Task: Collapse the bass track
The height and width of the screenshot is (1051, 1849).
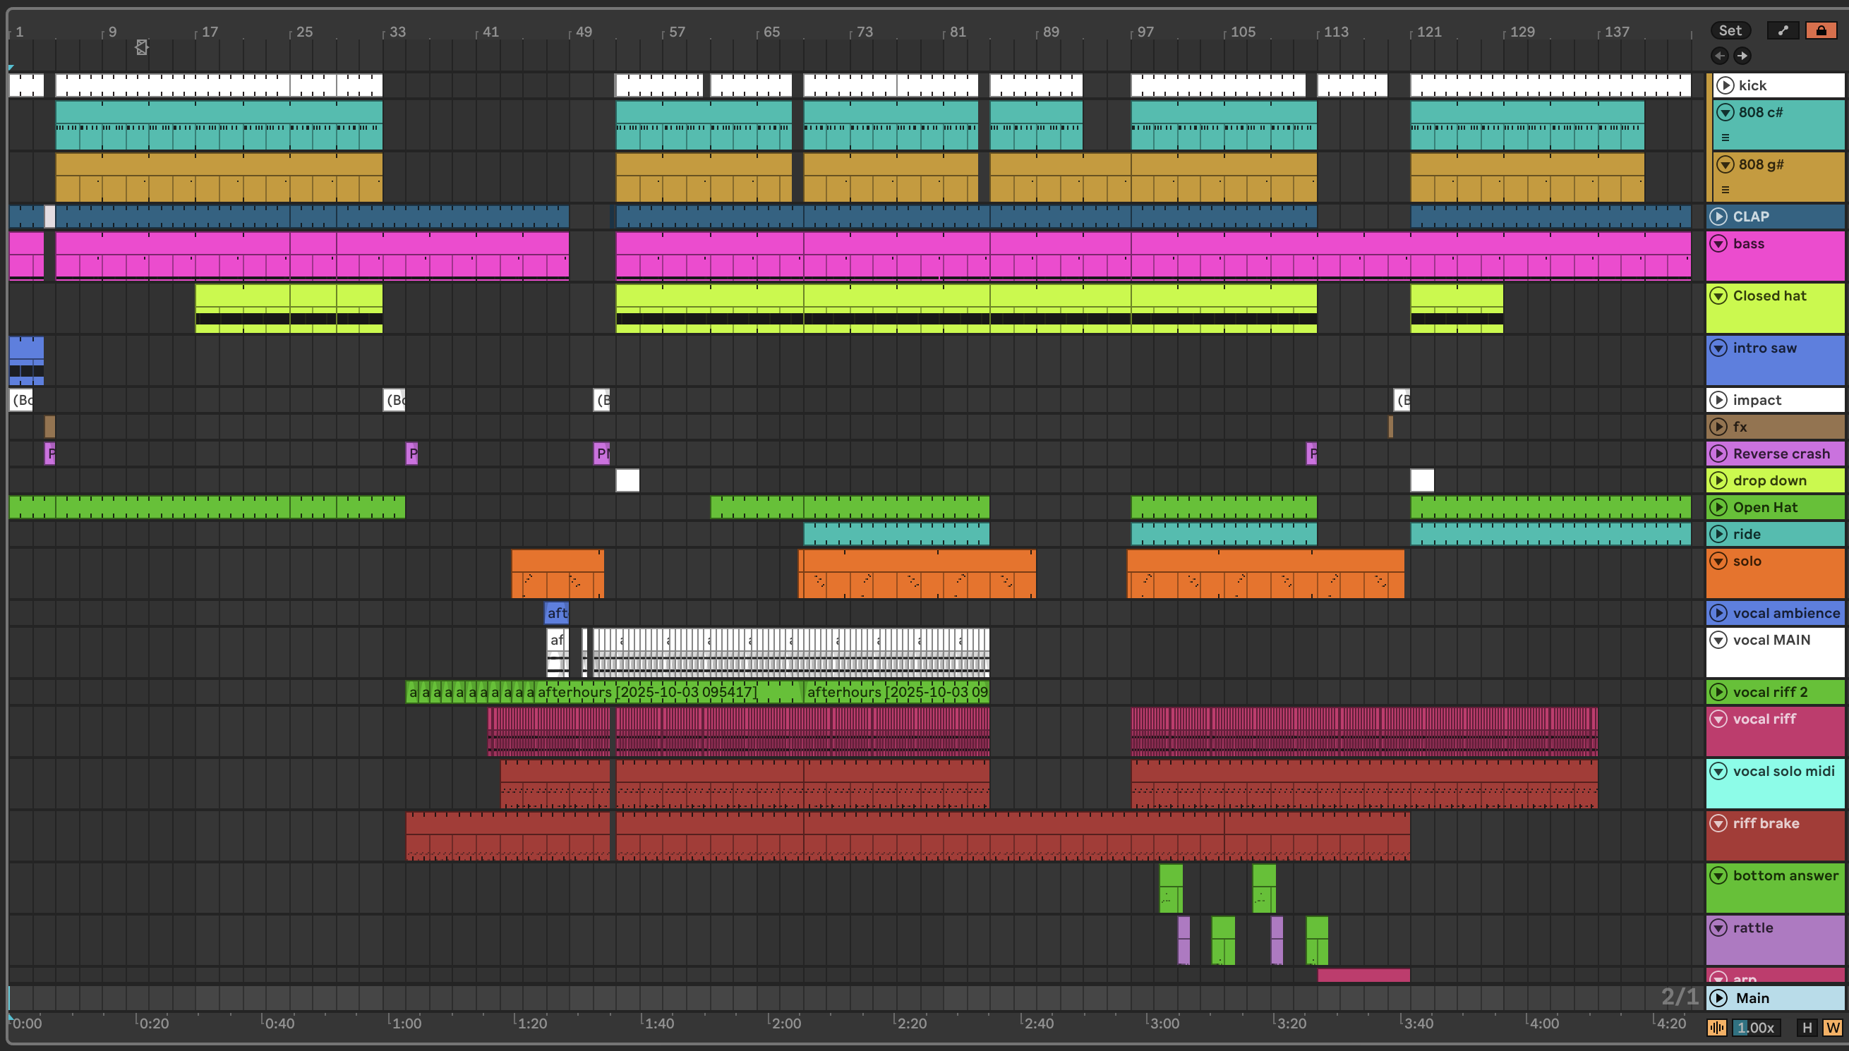Action: click(1719, 244)
